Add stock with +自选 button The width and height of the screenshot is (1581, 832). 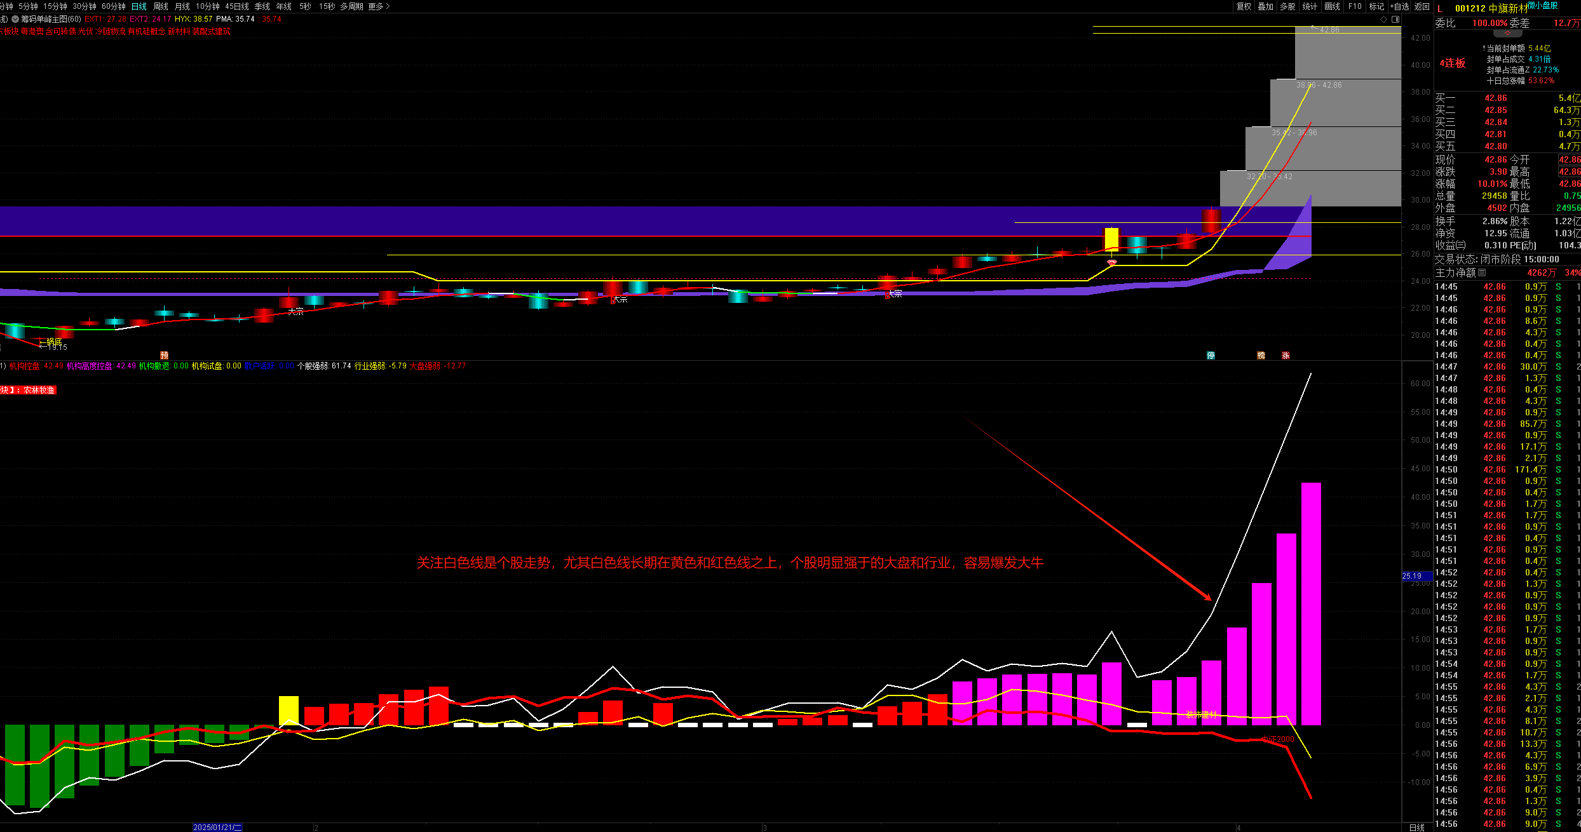coord(1399,6)
